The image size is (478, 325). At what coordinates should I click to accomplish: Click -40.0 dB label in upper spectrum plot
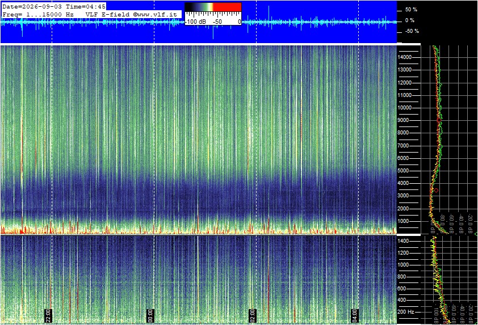coord(461,223)
